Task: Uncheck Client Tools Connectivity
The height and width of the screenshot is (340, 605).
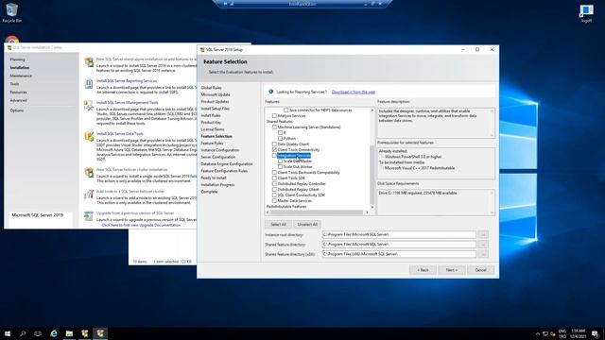Action: 274,149
